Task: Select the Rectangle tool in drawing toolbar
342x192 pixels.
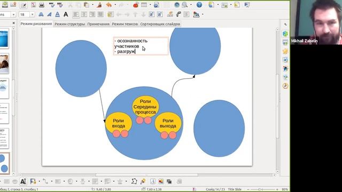Action: [x=6, y=181]
